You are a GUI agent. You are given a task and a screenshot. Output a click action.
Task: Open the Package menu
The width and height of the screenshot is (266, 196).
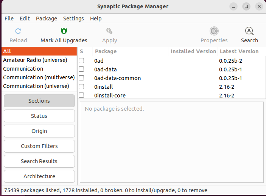(47, 18)
